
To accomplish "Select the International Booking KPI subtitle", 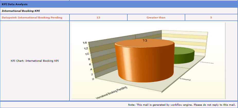I will tap(21, 11).
